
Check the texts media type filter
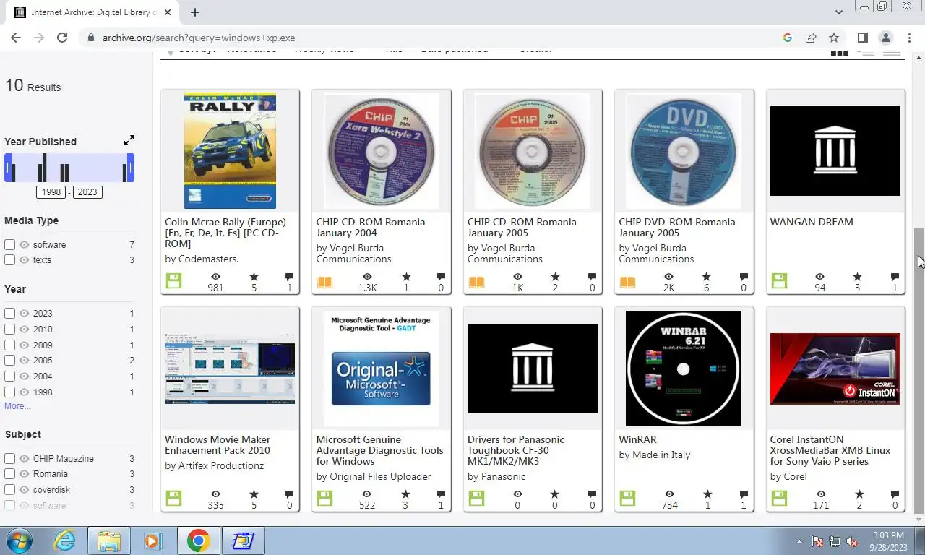pyautogui.click(x=10, y=260)
